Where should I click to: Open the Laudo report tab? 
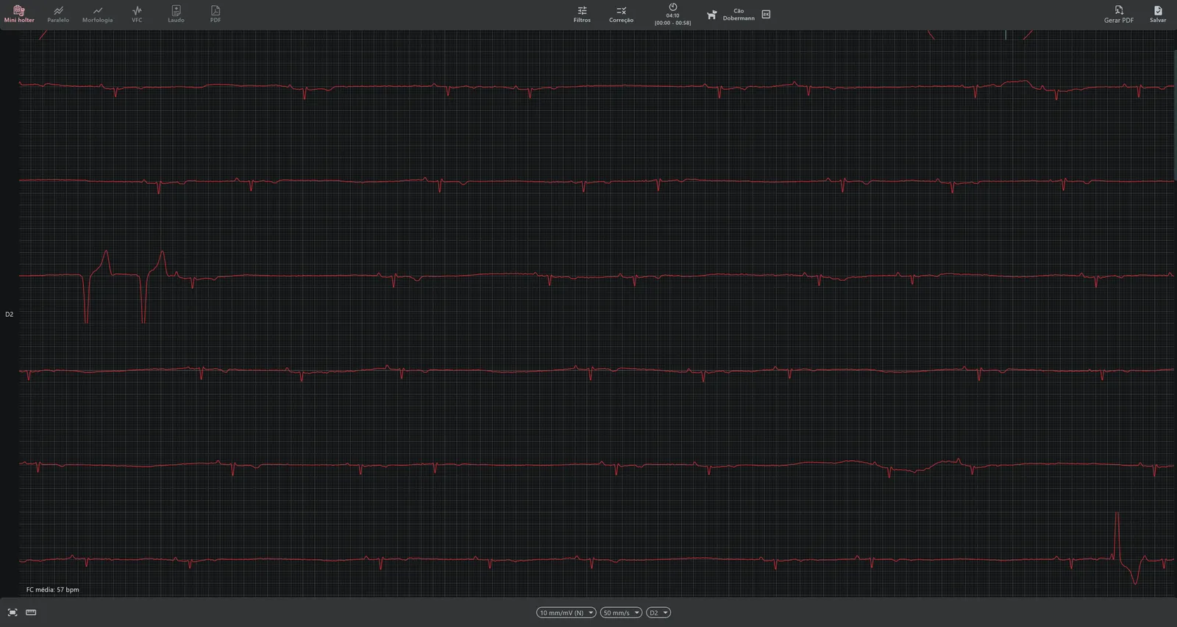pyautogui.click(x=176, y=14)
